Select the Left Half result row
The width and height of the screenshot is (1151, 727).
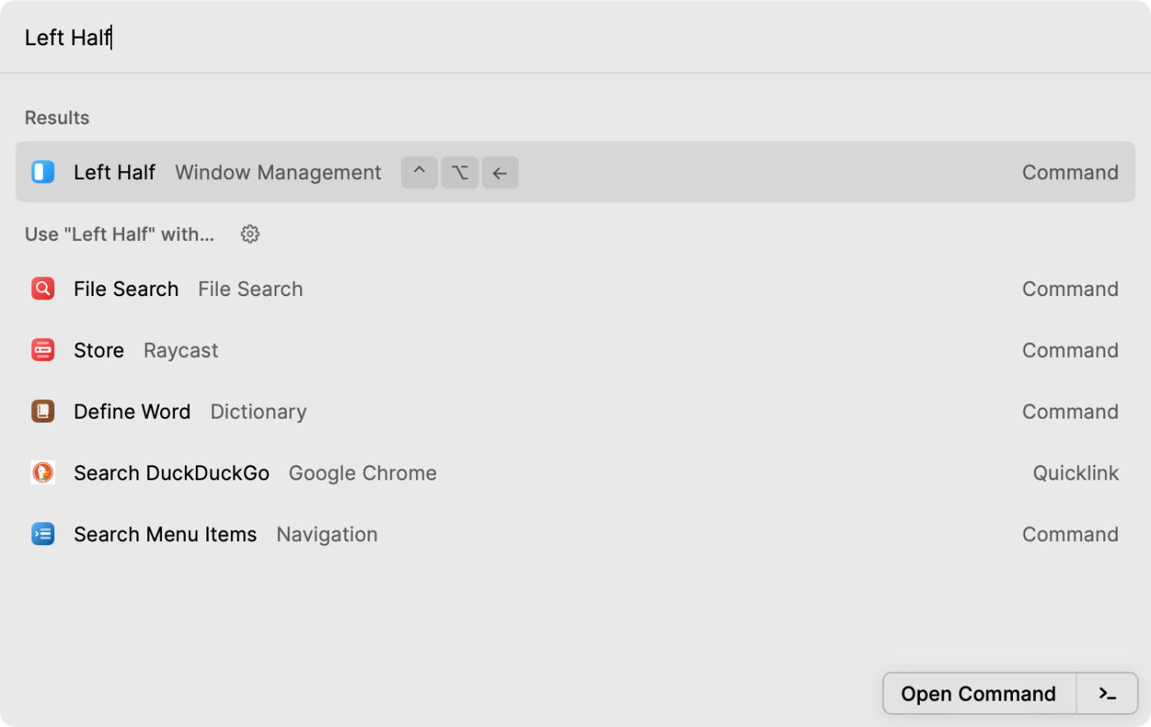pos(575,172)
